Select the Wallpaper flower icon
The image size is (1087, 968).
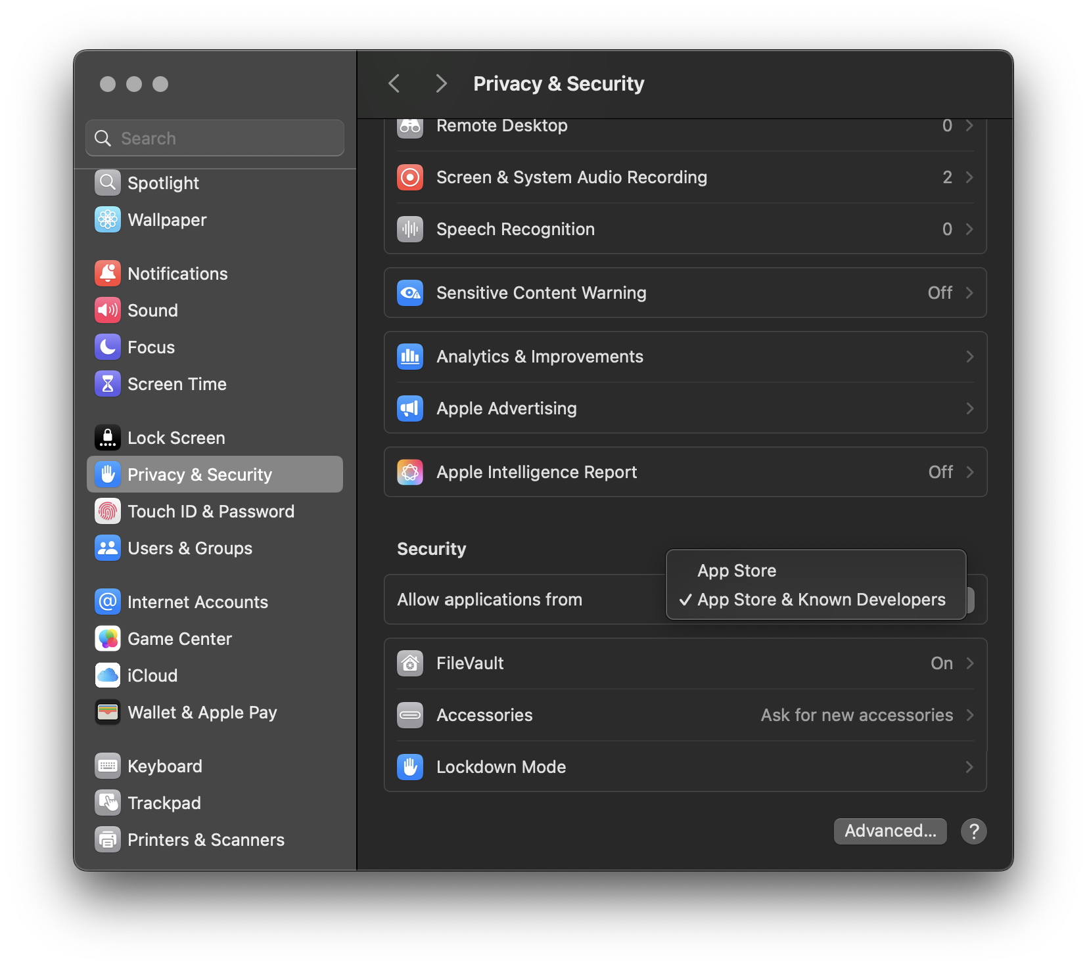click(x=108, y=219)
